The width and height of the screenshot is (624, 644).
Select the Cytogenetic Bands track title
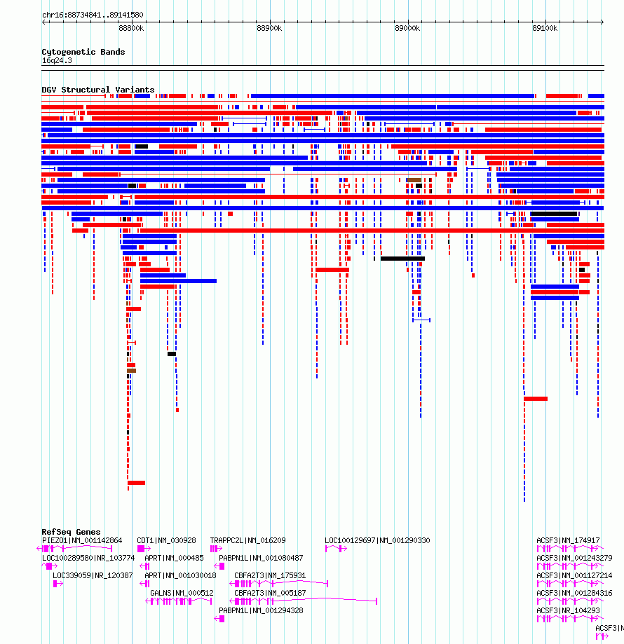click(83, 52)
